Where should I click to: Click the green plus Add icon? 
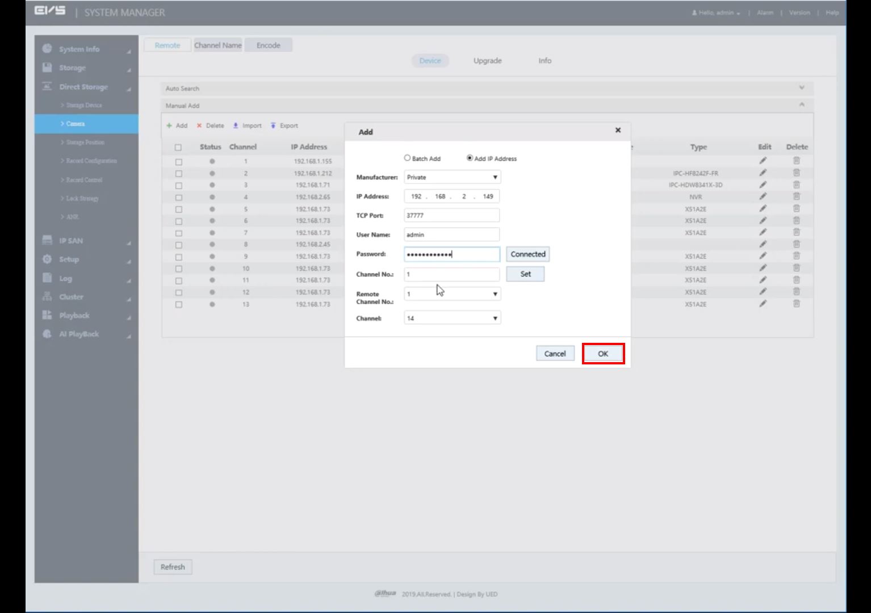pos(169,125)
